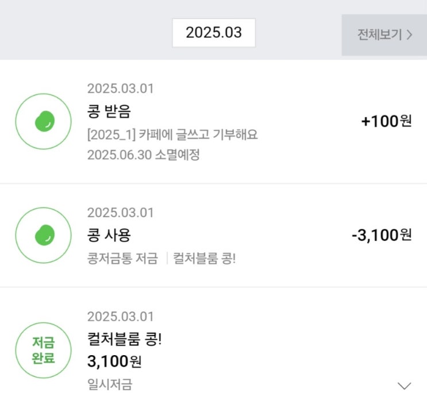This screenshot has width=427, height=412.
Task: Tap the 저금완료 circular badge
Action: click(x=44, y=350)
